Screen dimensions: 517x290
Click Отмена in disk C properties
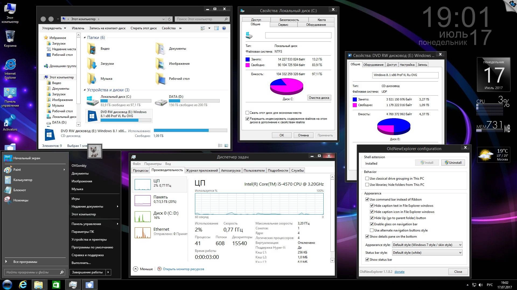[x=303, y=135]
